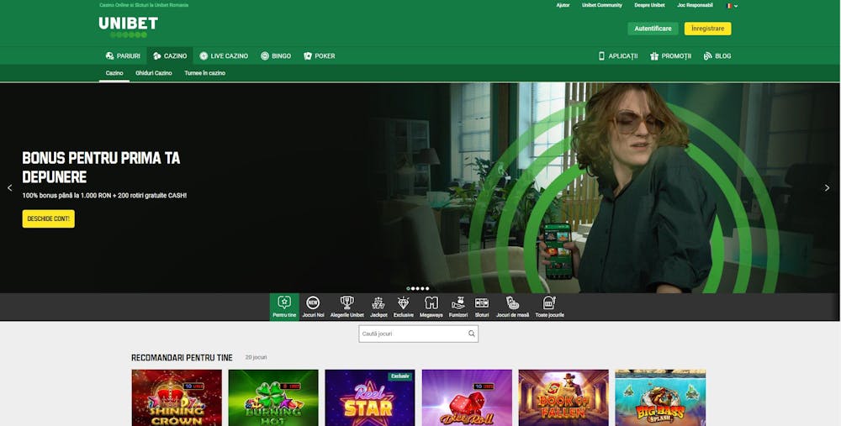Image resolution: width=841 pixels, height=426 pixels.
Task: Open the Unibet Community link
Action: [x=602, y=5]
